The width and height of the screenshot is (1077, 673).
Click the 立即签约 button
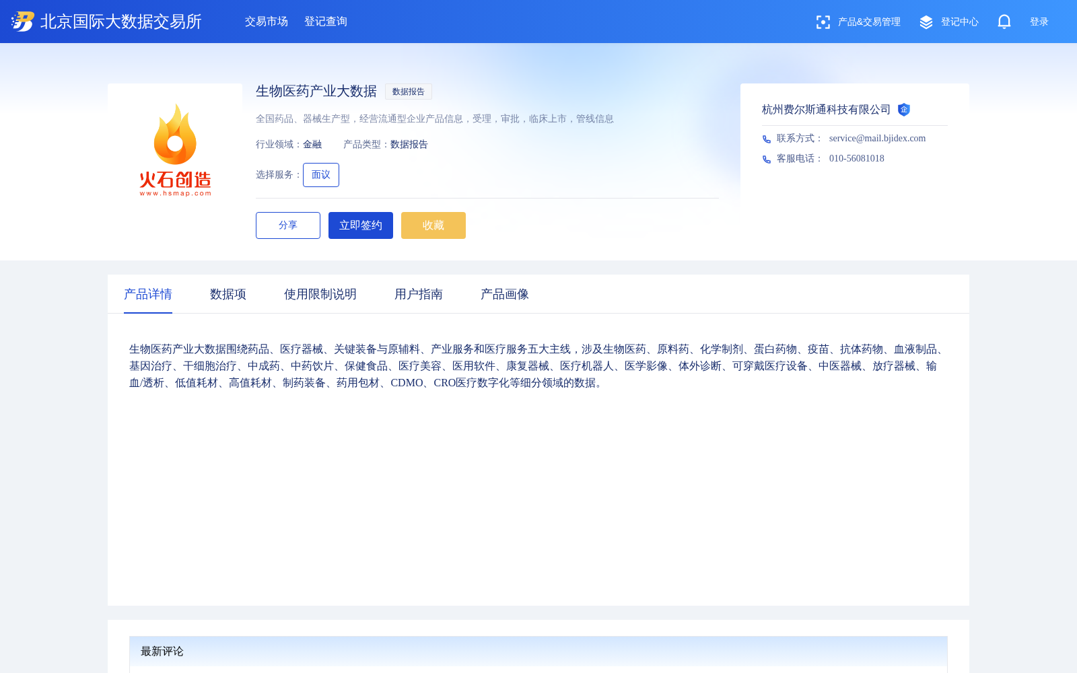[361, 225]
